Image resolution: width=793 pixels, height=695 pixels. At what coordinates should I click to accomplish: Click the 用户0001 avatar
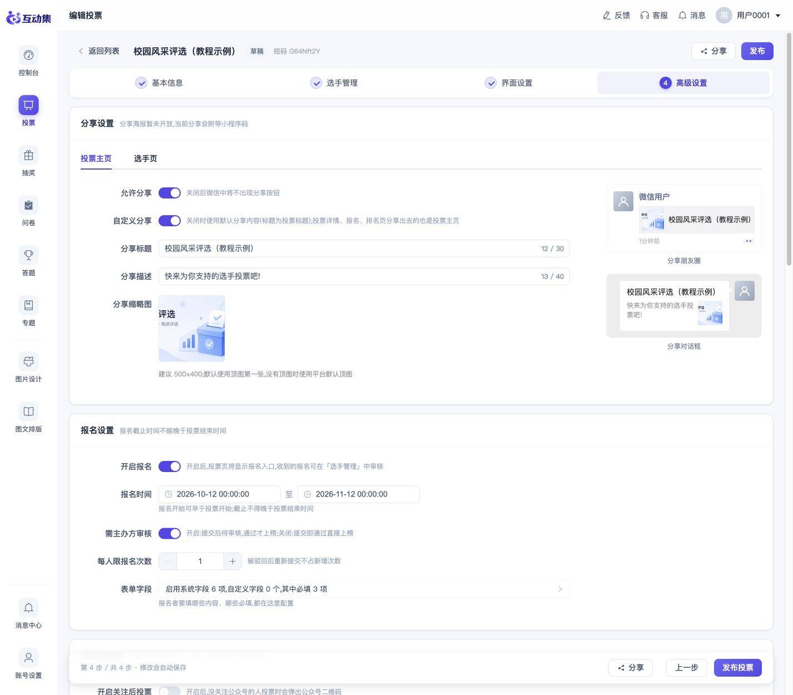click(x=723, y=16)
